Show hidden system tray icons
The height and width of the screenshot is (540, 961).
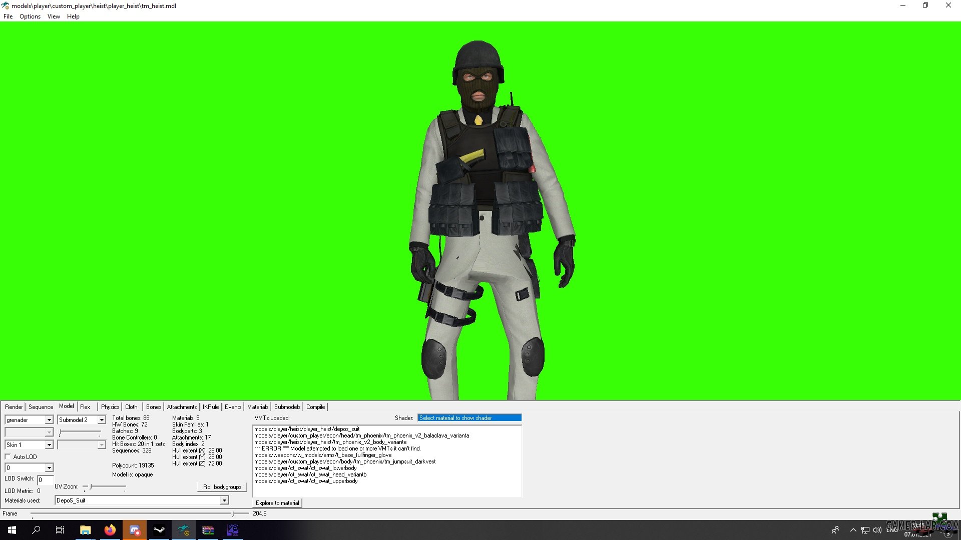[853, 530]
